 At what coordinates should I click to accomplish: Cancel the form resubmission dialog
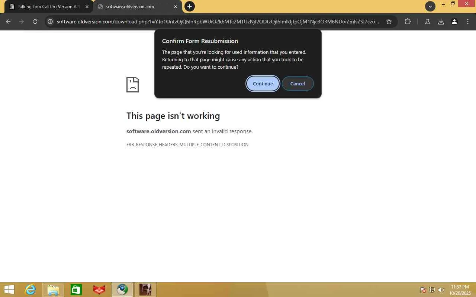297,84
